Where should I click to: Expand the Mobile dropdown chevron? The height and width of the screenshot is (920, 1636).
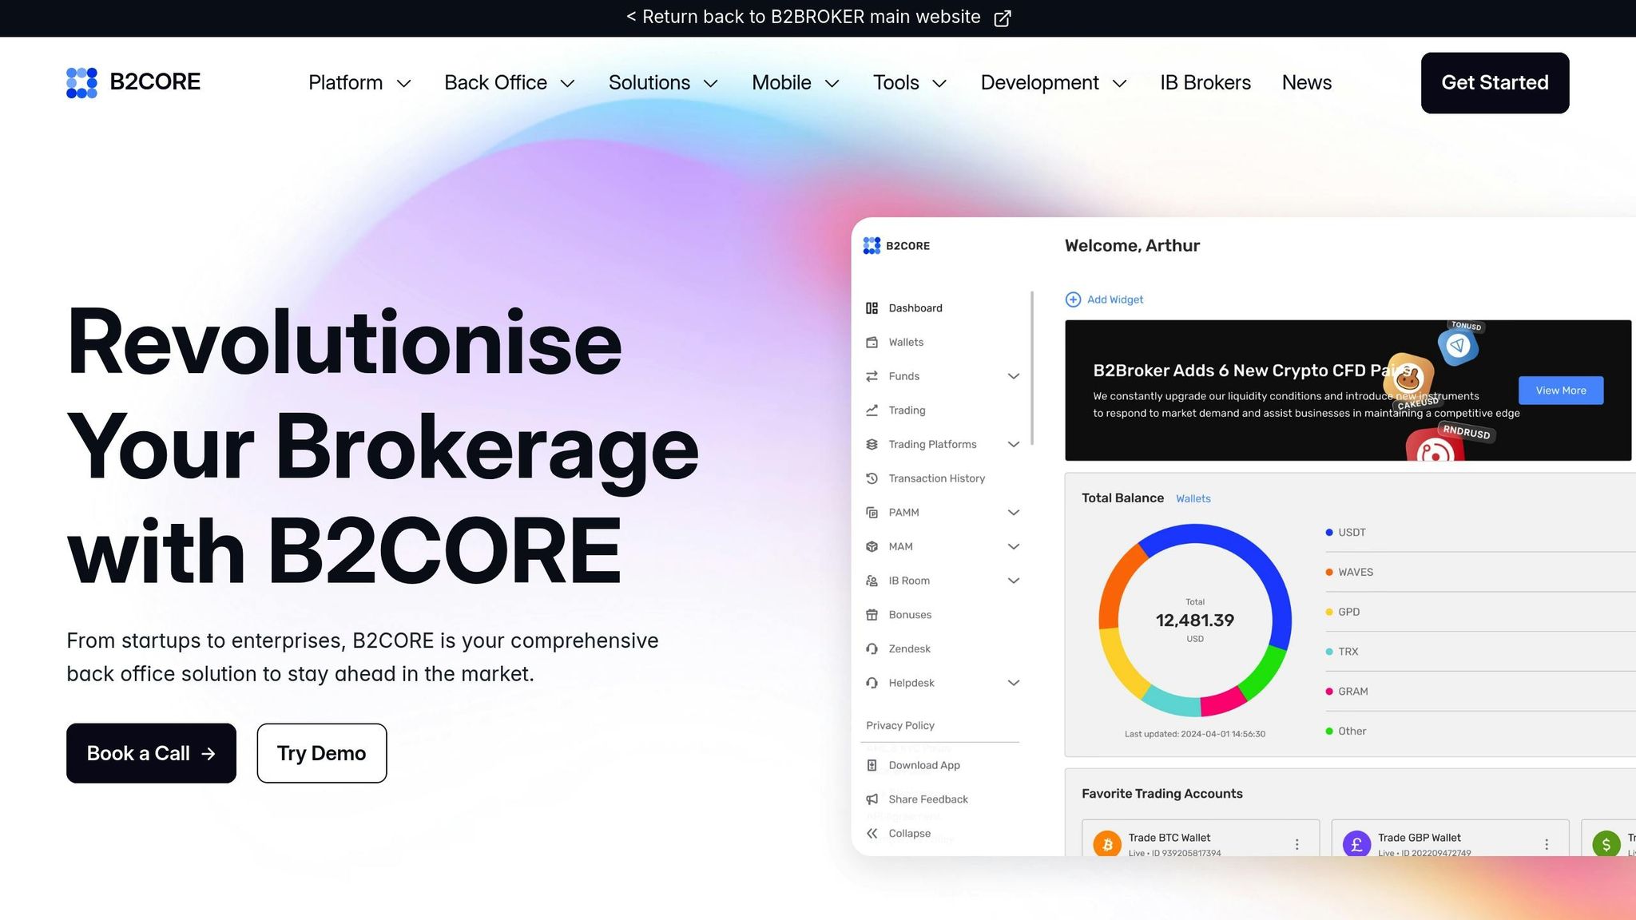pyautogui.click(x=832, y=84)
